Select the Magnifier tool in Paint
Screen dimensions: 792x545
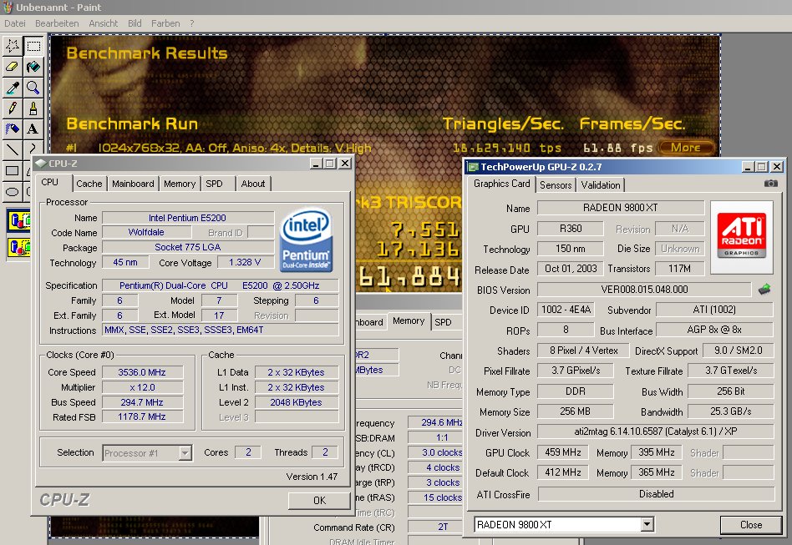click(x=33, y=88)
